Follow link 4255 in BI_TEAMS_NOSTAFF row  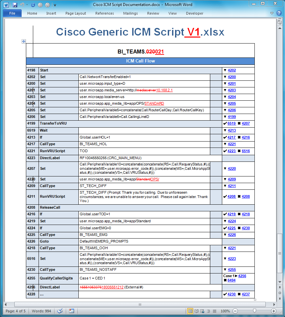pos(232,270)
